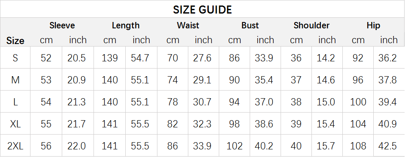This screenshot has width=405, height=157.
Task: Select the Sleeve column header
Action: [62, 25]
